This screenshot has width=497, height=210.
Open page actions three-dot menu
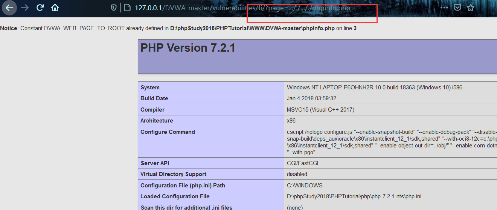pos(444,8)
